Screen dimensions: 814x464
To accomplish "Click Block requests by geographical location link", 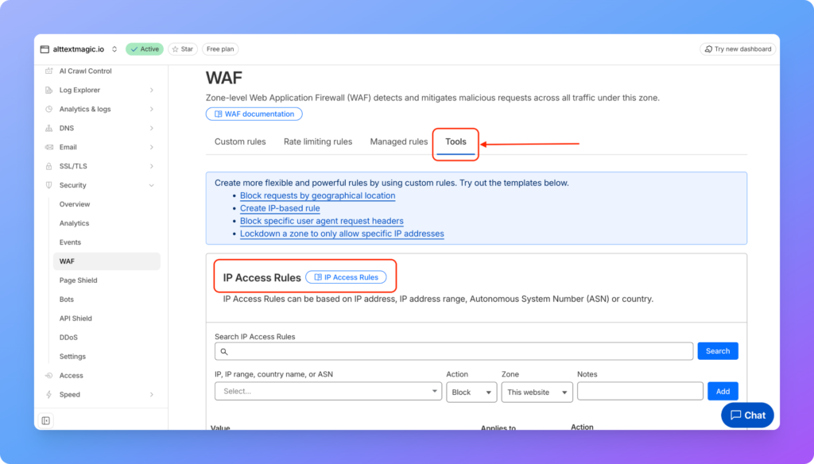I will pyautogui.click(x=317, y=195).
